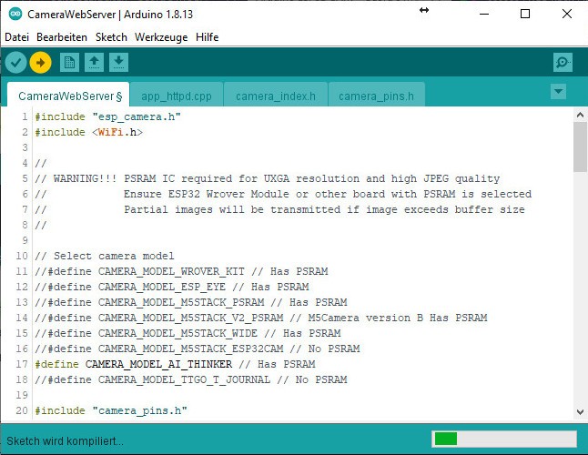Click the 'Sketch wird kompiliert...' status text
The width and height of the screenshot is (588, 455).
coord(65,441)
